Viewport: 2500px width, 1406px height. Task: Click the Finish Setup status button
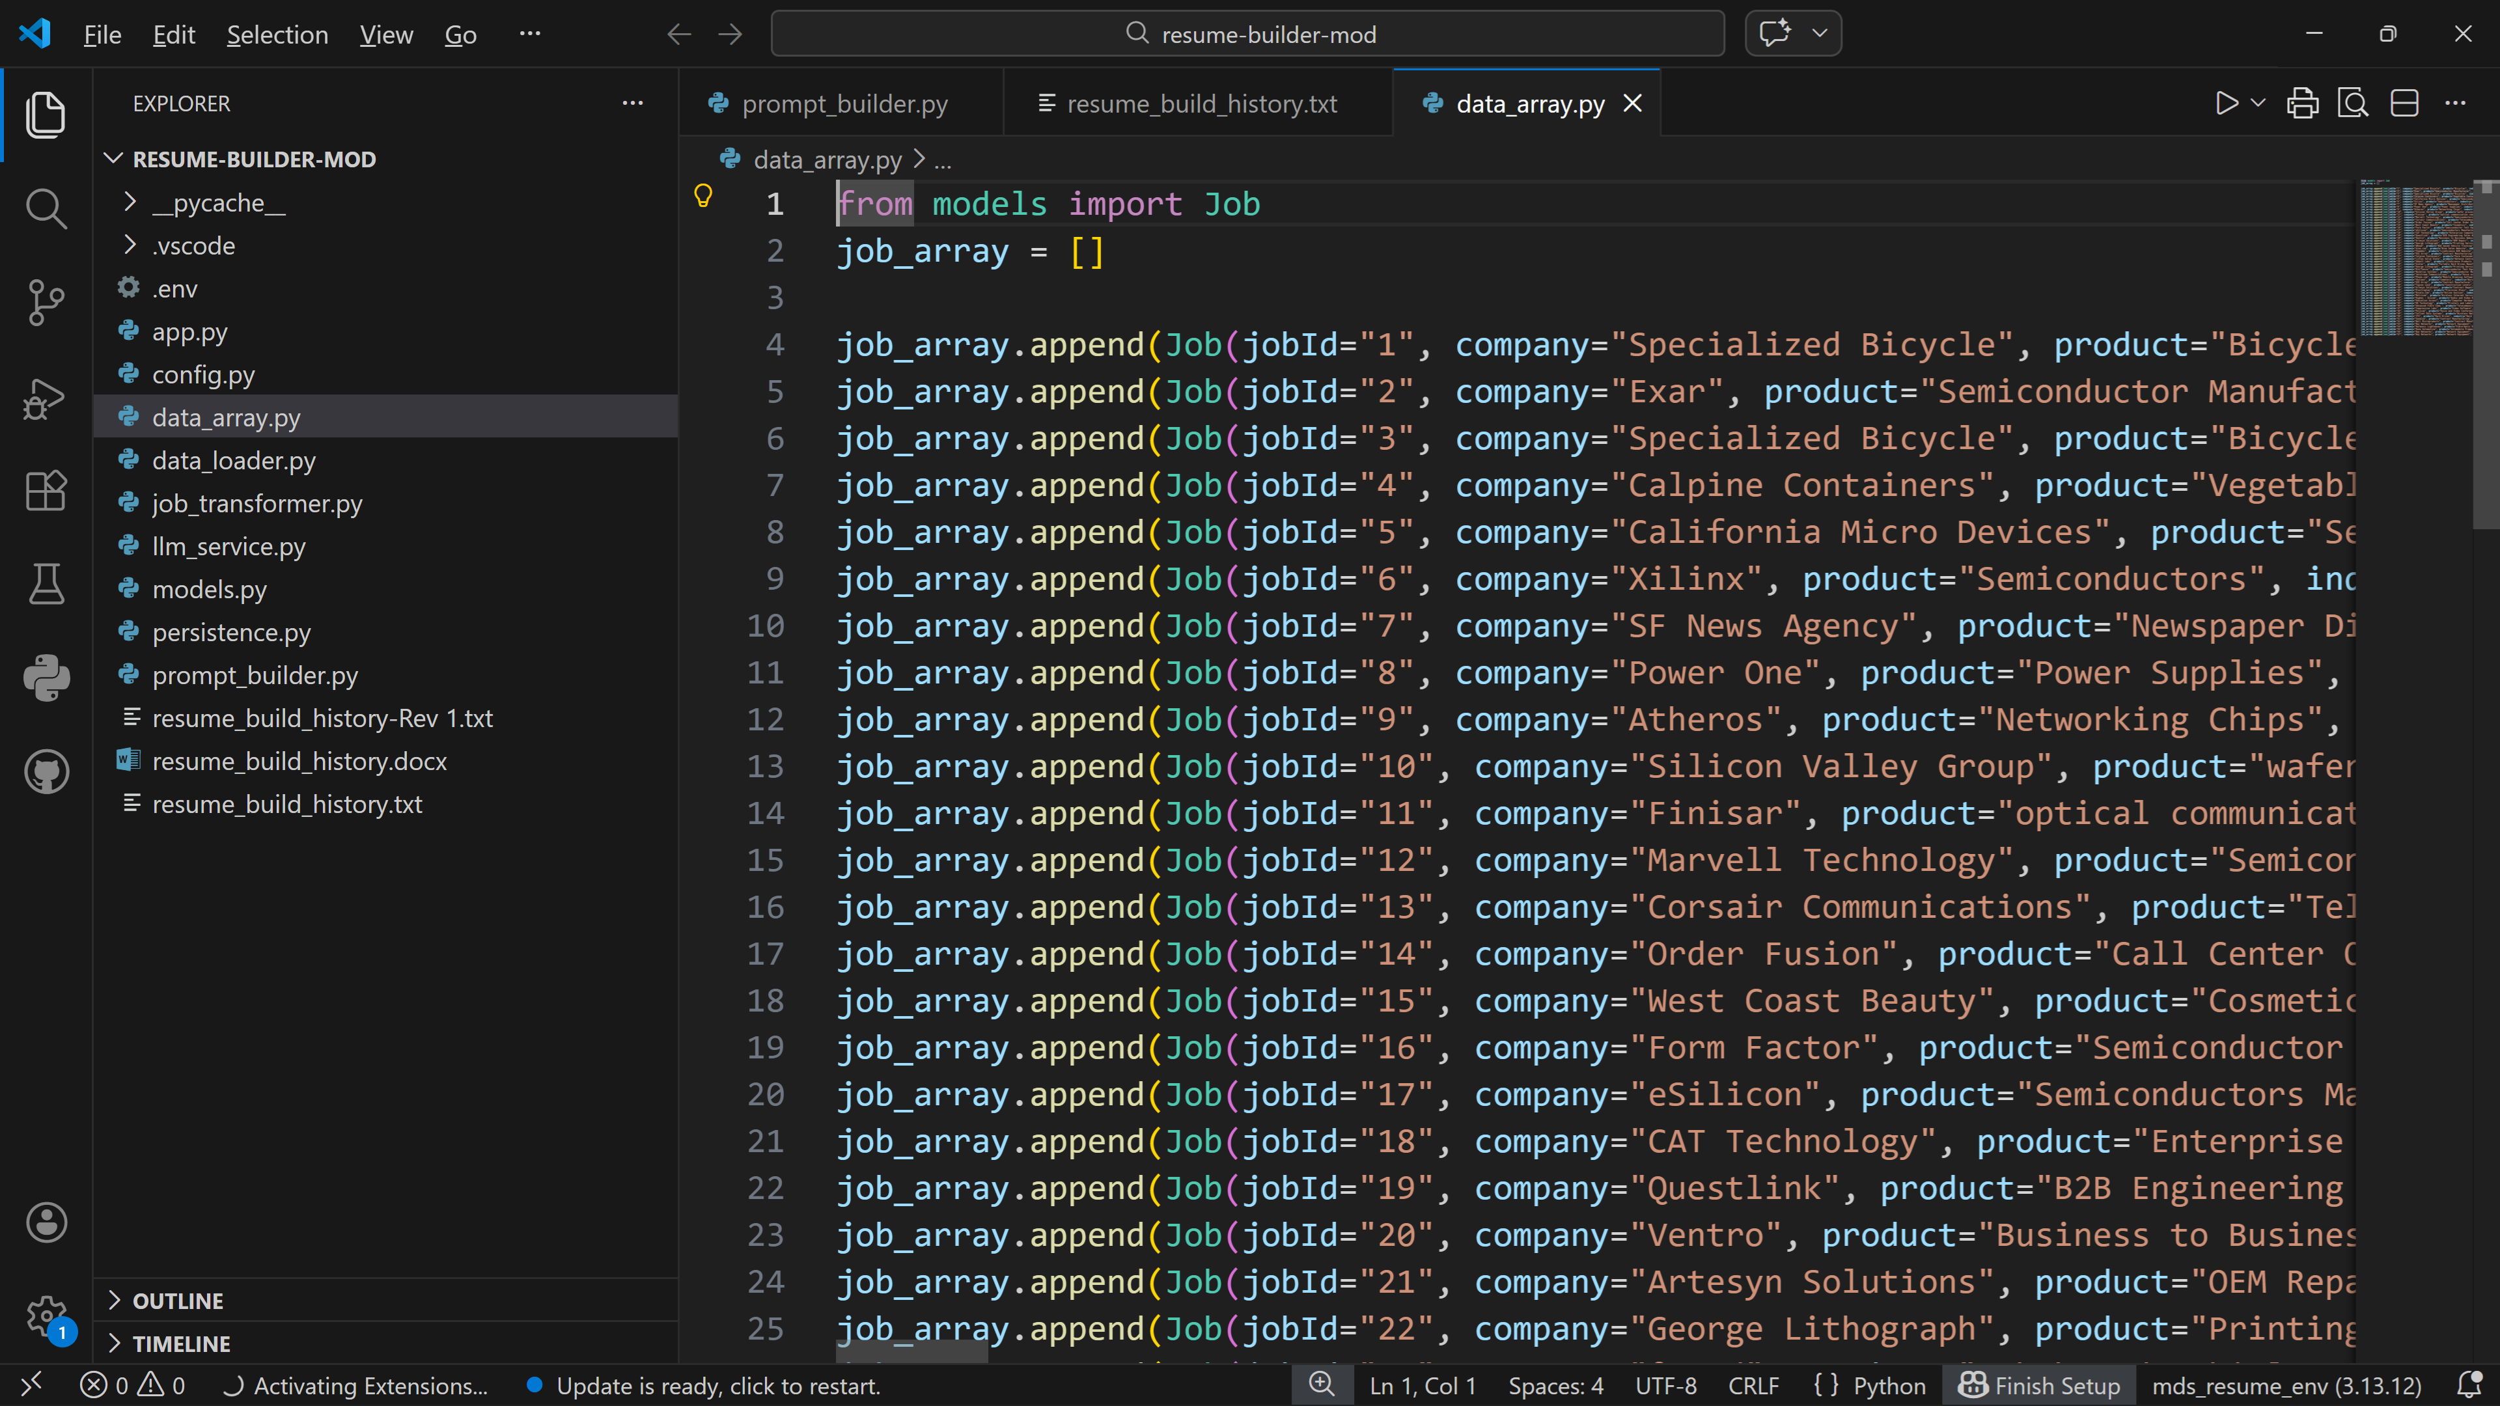[x=2039, y=1386]
